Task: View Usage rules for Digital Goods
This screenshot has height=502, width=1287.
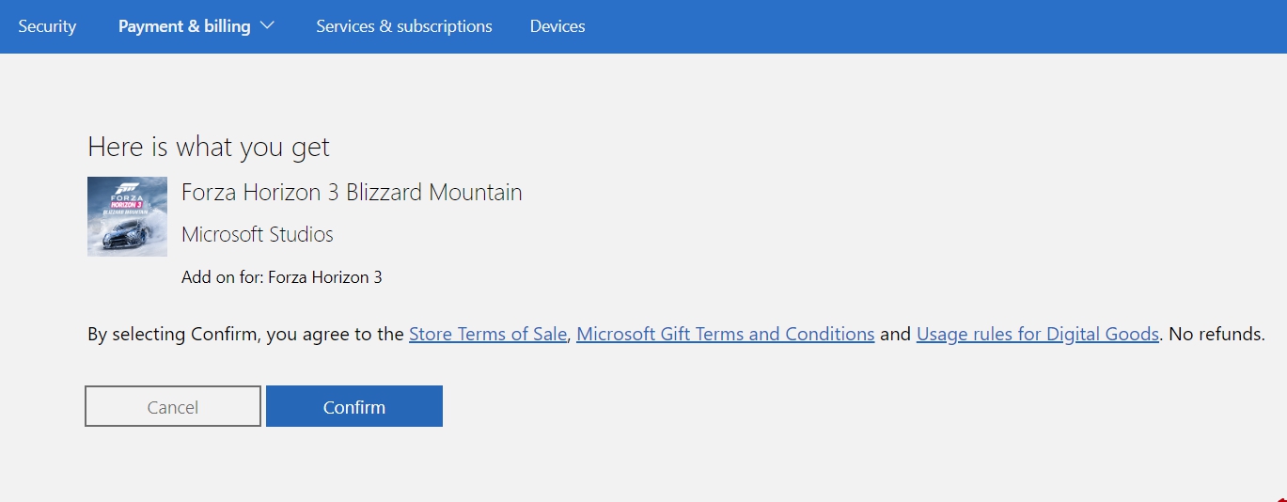Action: tap(1037, 334)
